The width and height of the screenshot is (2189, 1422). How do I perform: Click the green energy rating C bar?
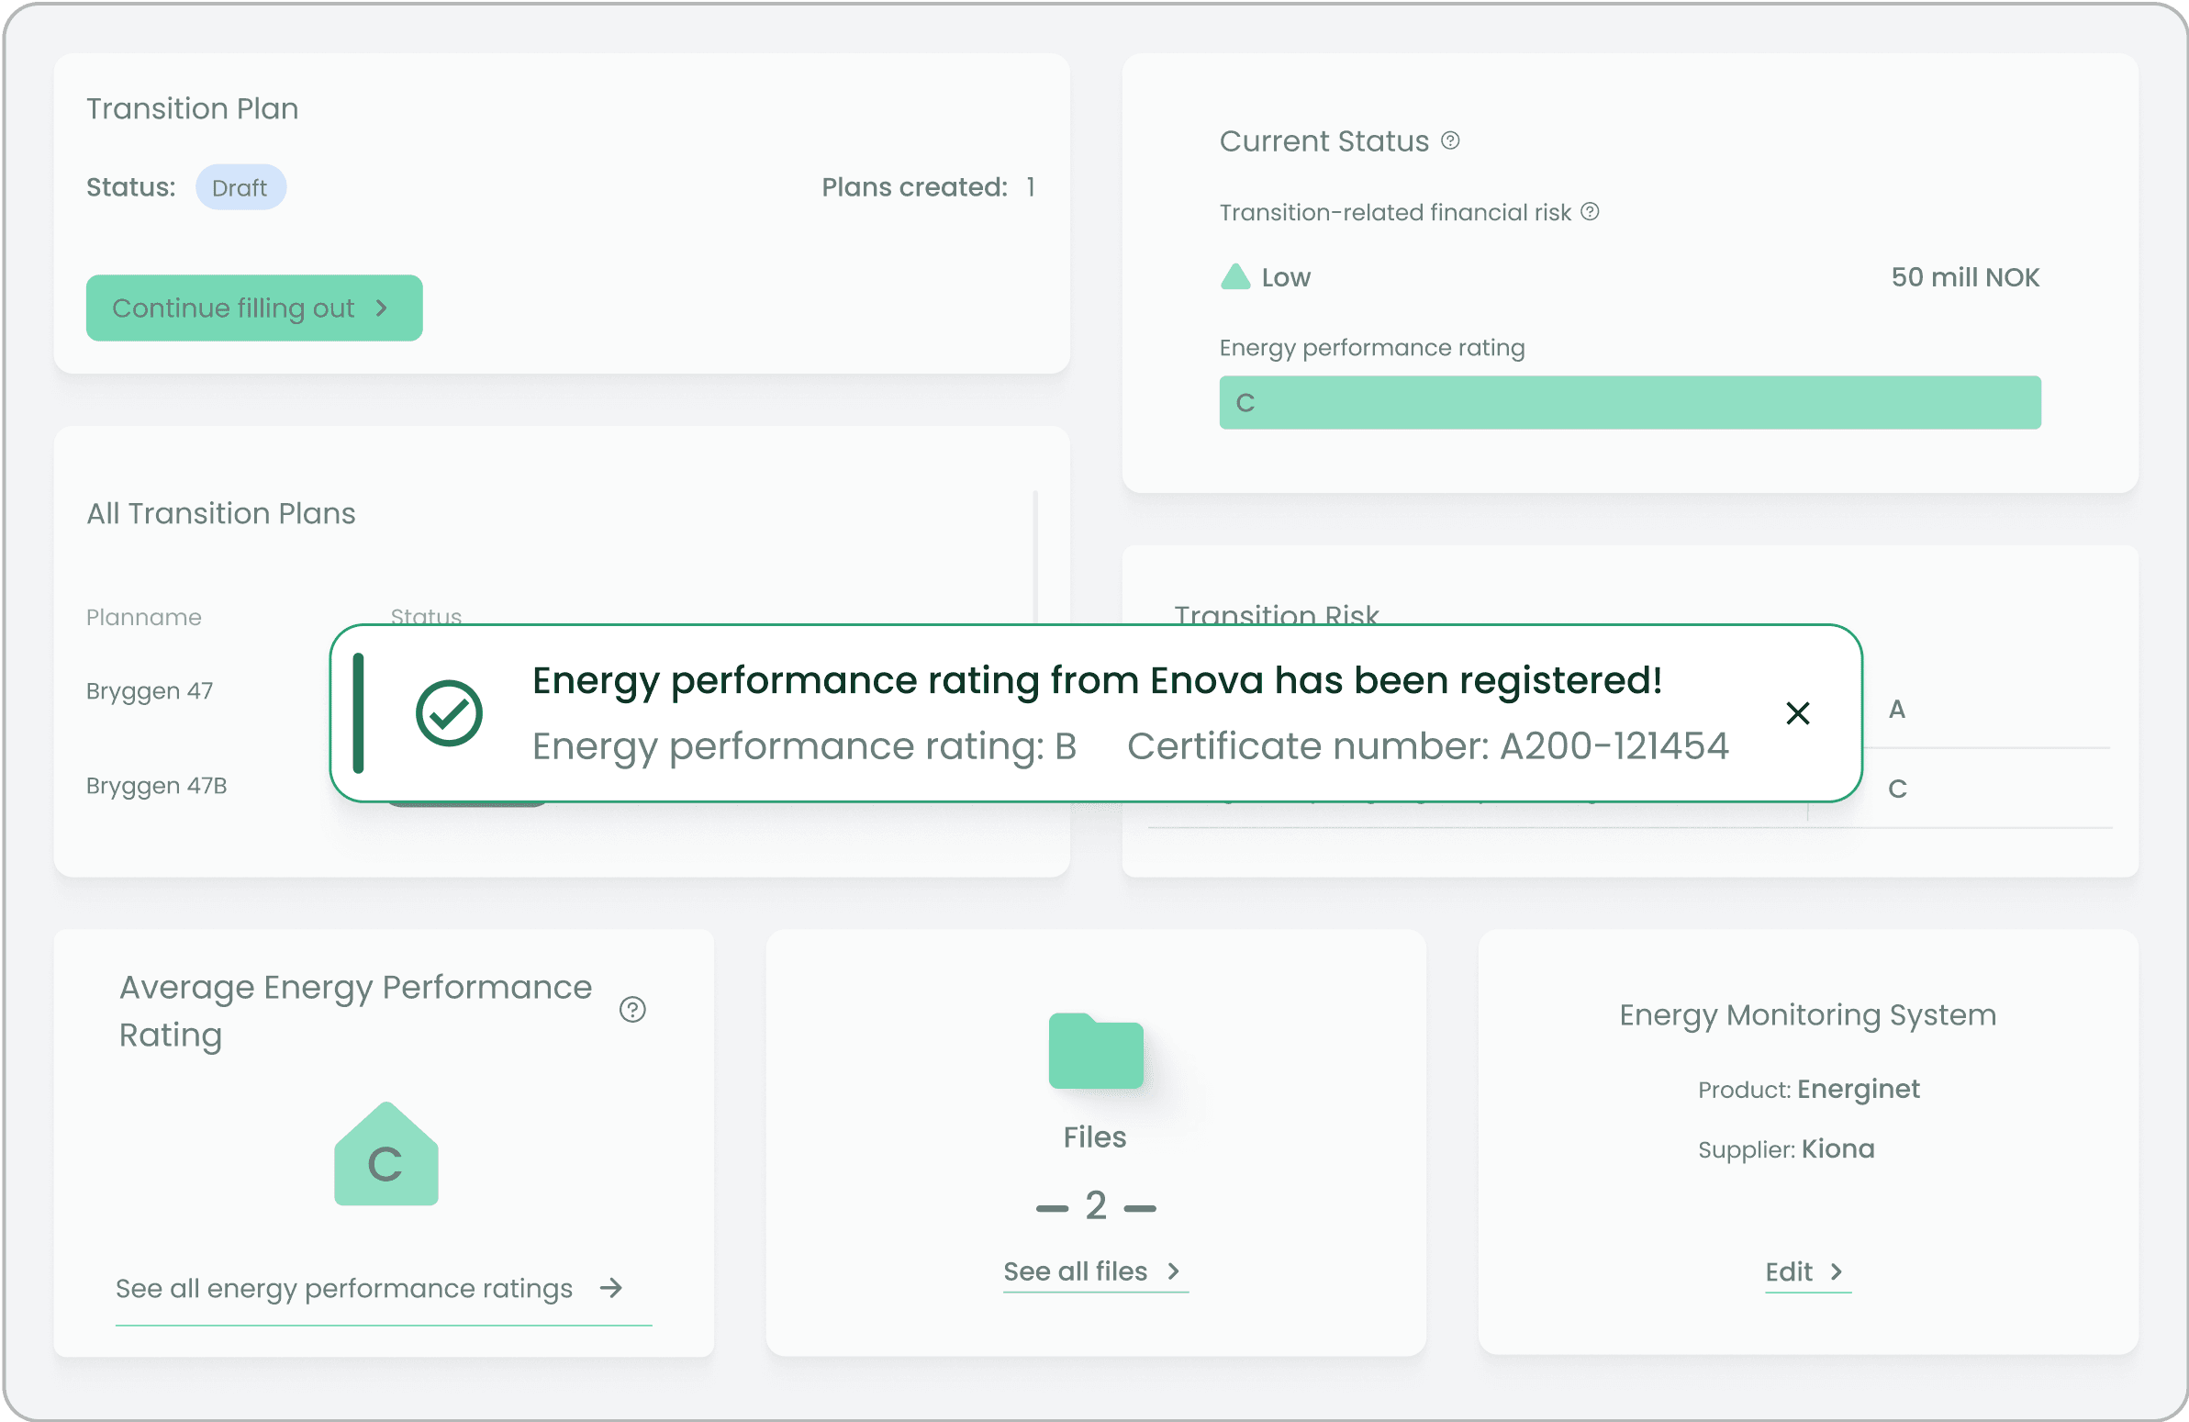point(1629,403)
